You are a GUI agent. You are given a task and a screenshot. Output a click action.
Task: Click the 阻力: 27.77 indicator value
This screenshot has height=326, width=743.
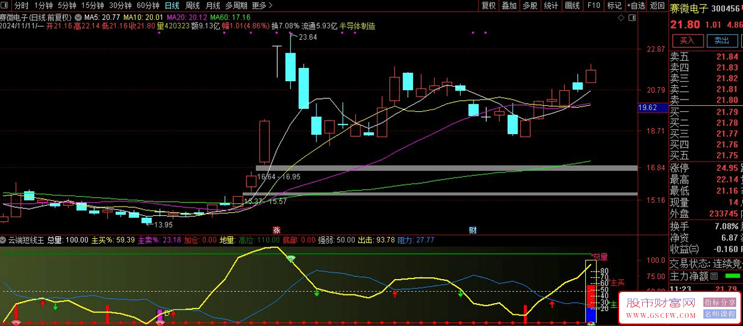[x=416, y=239]
